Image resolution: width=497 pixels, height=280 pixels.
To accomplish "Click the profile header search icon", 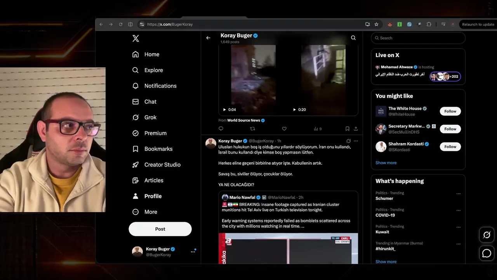I will 353,38.
